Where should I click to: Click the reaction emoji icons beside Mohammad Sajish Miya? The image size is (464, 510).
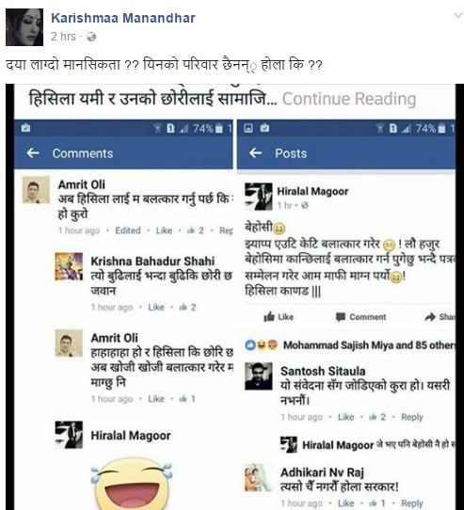click(261, 344)
